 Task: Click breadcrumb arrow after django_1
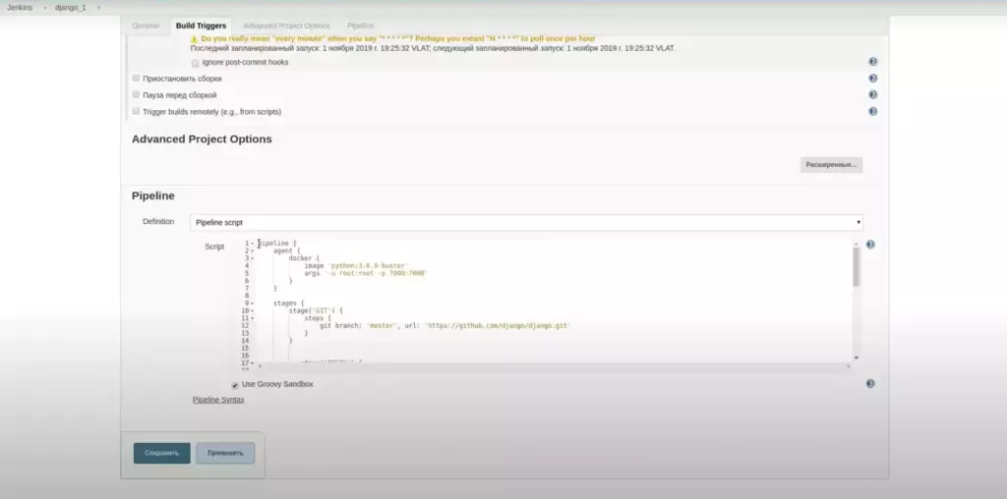[98, 8]
